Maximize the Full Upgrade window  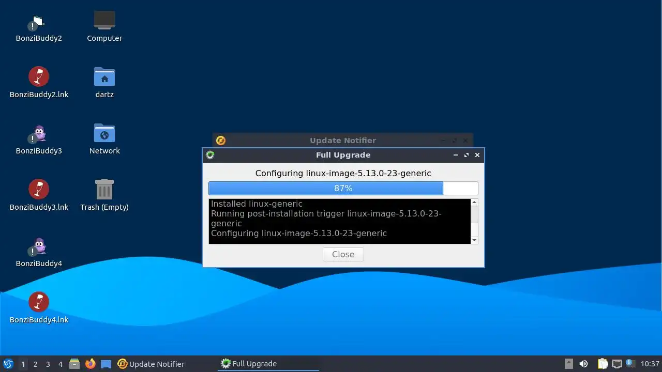pos(467,155)
